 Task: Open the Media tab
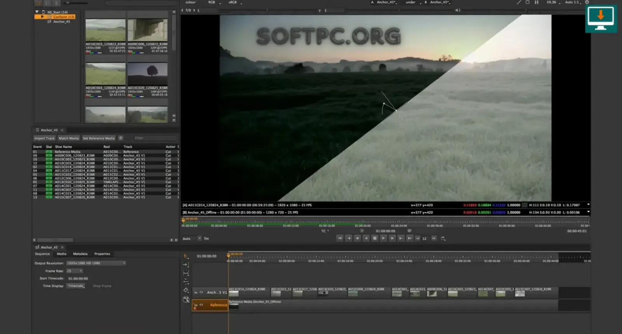coord(61,254)
